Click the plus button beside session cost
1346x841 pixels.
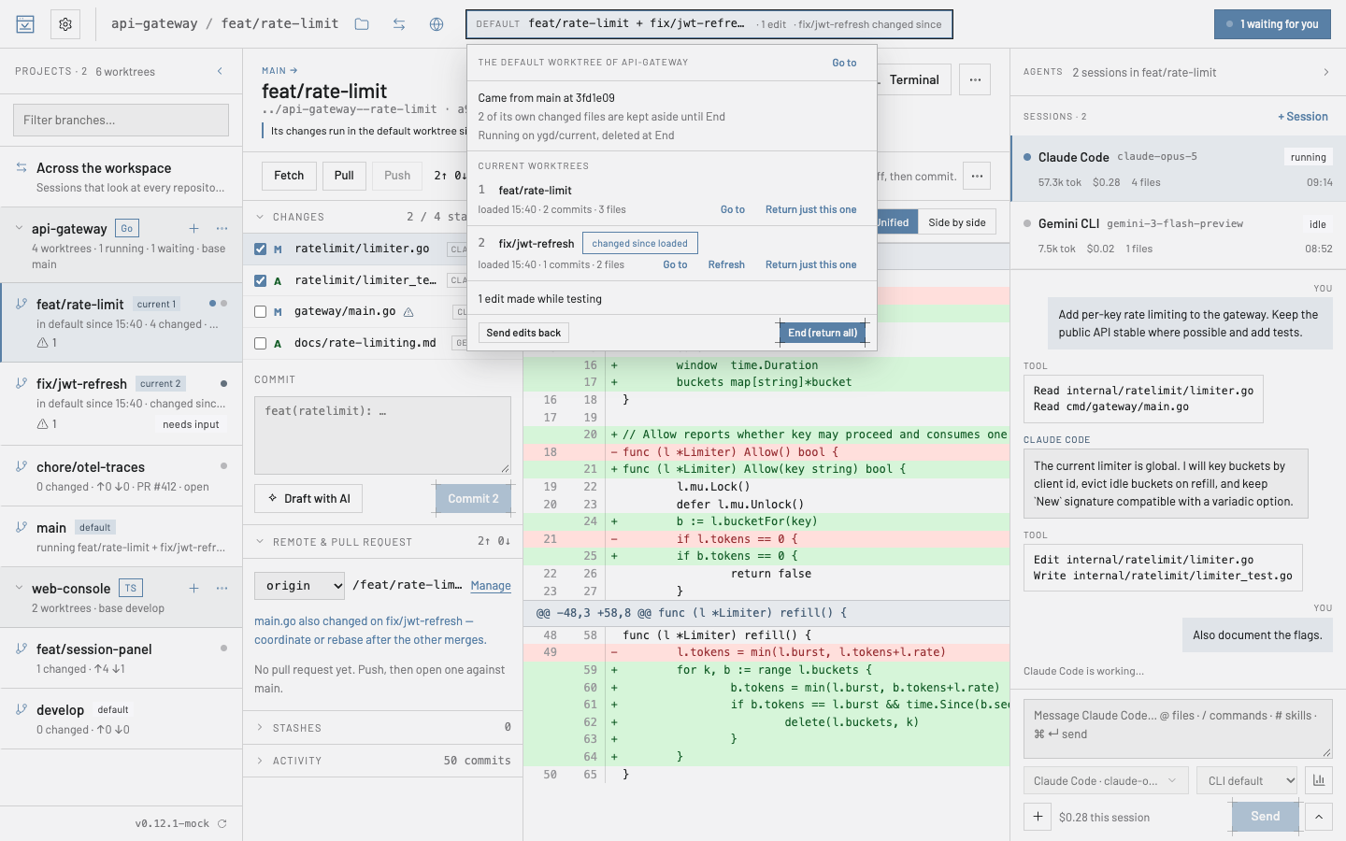pyautogui.click(x=1038, y=817)
